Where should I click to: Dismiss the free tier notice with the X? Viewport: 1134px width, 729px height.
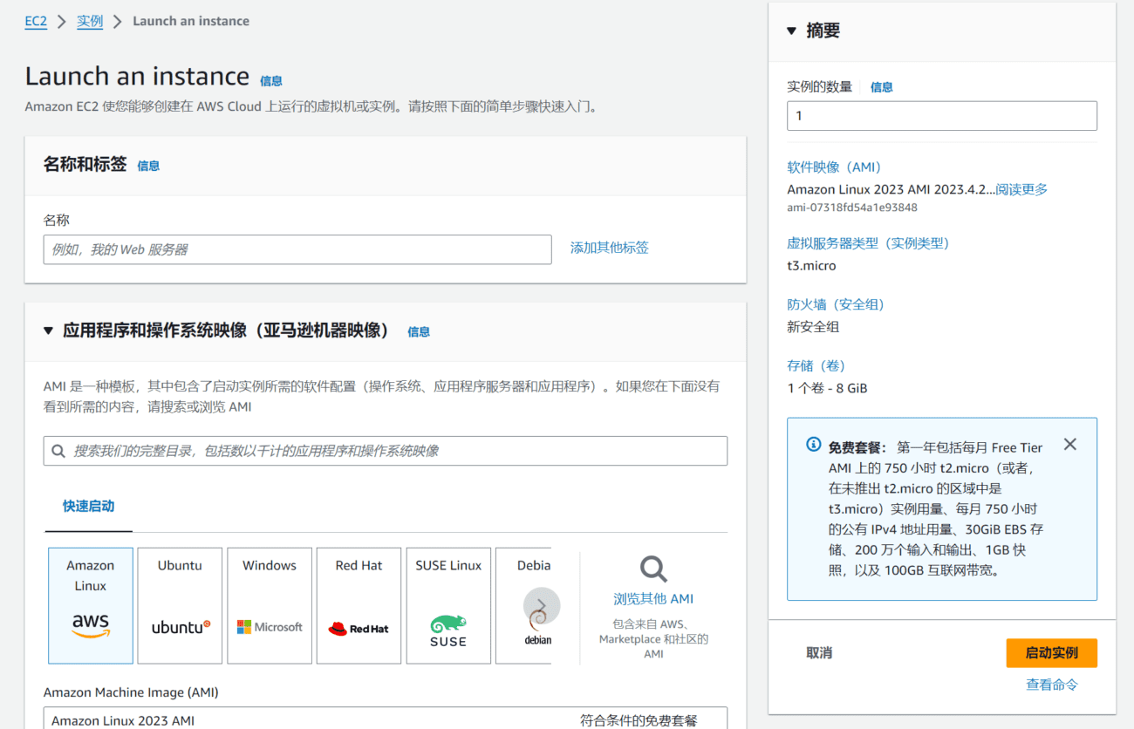click(x=1069, y=444)
